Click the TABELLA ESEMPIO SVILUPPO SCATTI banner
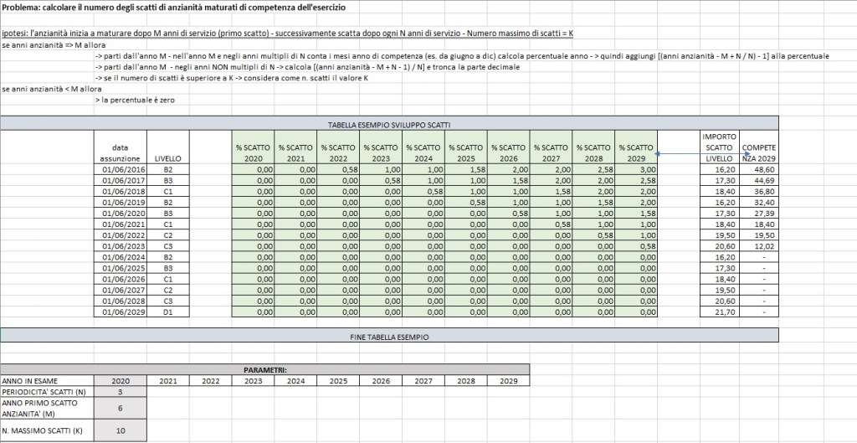Viewport: 857px width, 443px height. [389, 123]
